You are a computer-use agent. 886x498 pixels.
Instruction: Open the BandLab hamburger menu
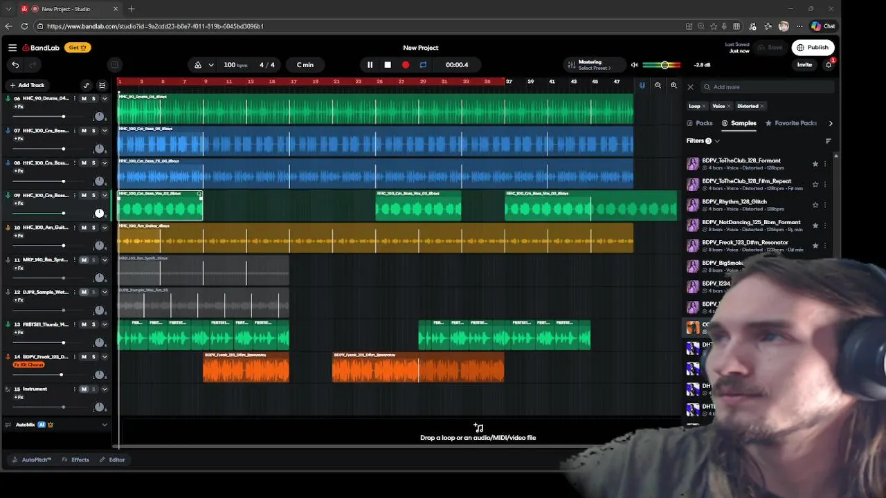click(x=12, y=48)
